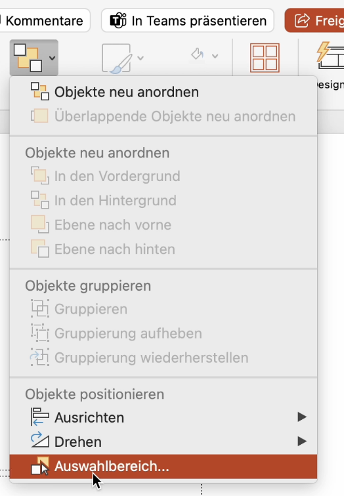
Task: Click the Auswahlbereich selection pane icon
Action: point(40,466)
